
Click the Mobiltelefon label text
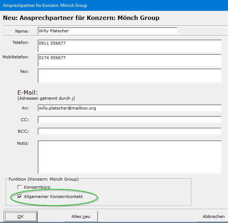pos(16,57)
